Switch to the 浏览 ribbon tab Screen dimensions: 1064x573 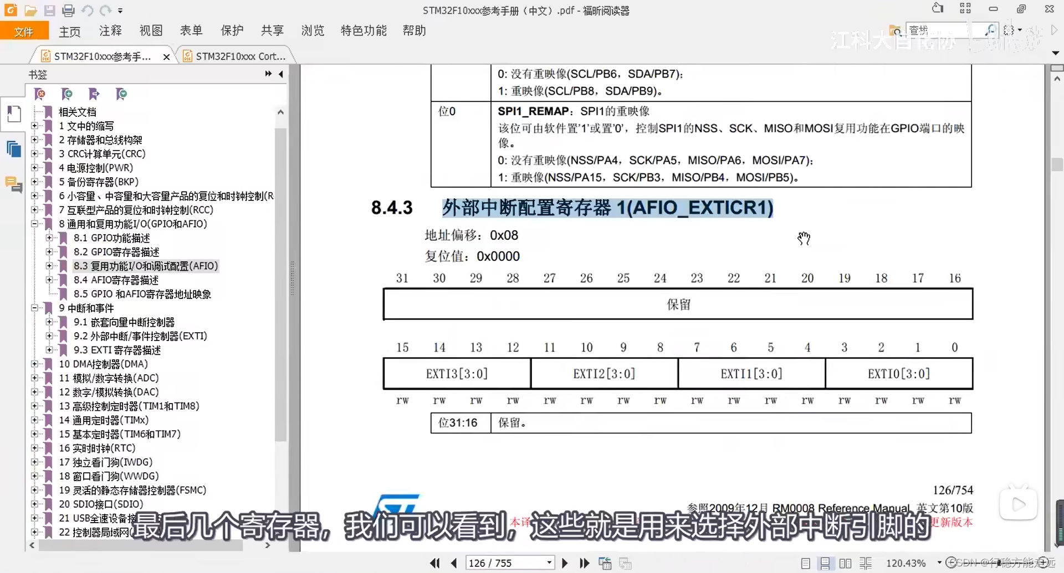pos(313,31)
